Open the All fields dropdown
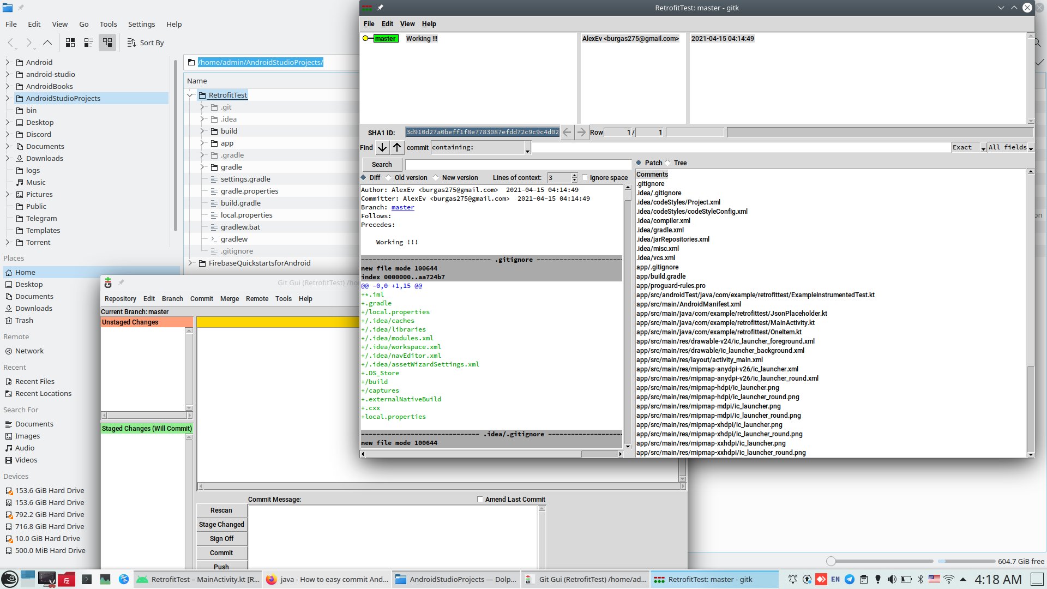This screenshot has height=589, width=1047. coord(1031,148)
